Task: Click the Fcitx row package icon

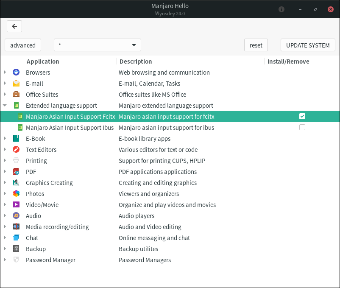Action: tap(20, 117)
